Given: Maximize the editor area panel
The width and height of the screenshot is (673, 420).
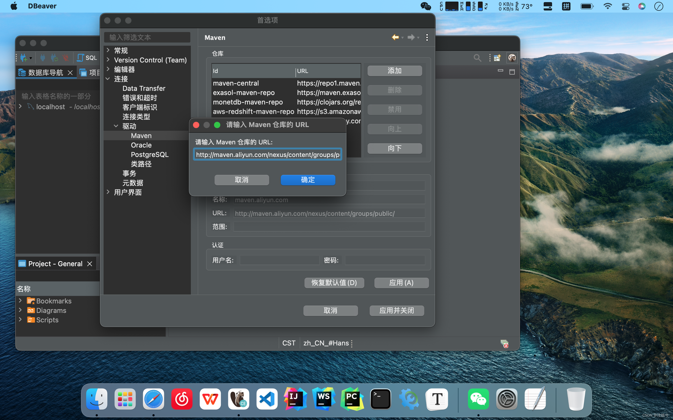Looking at the screenshot, I should (x=512, y=72).
